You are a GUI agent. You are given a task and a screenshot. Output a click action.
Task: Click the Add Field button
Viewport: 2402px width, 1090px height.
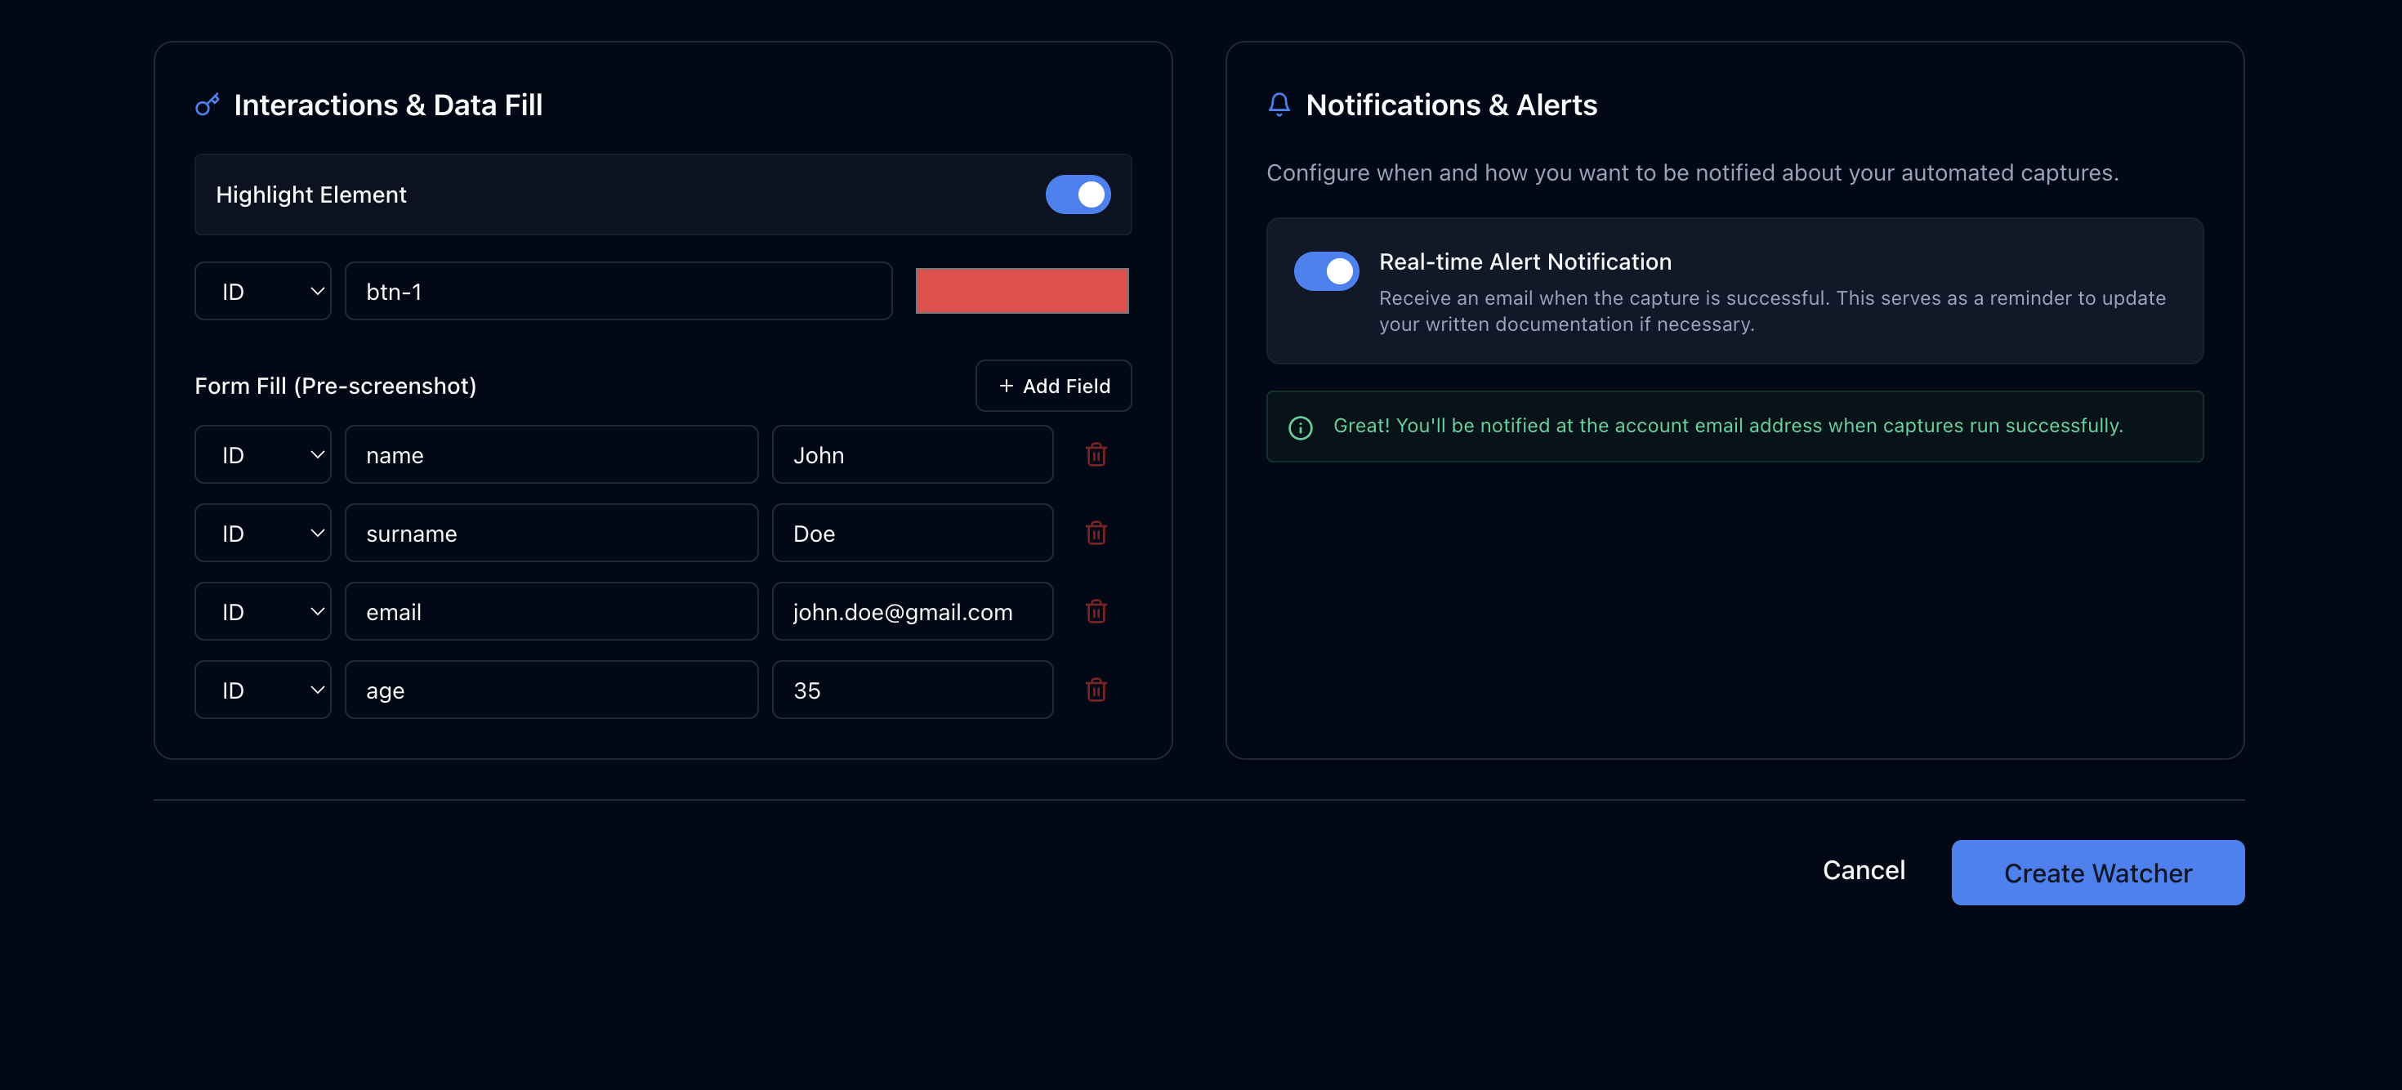tap(1053, 385)
